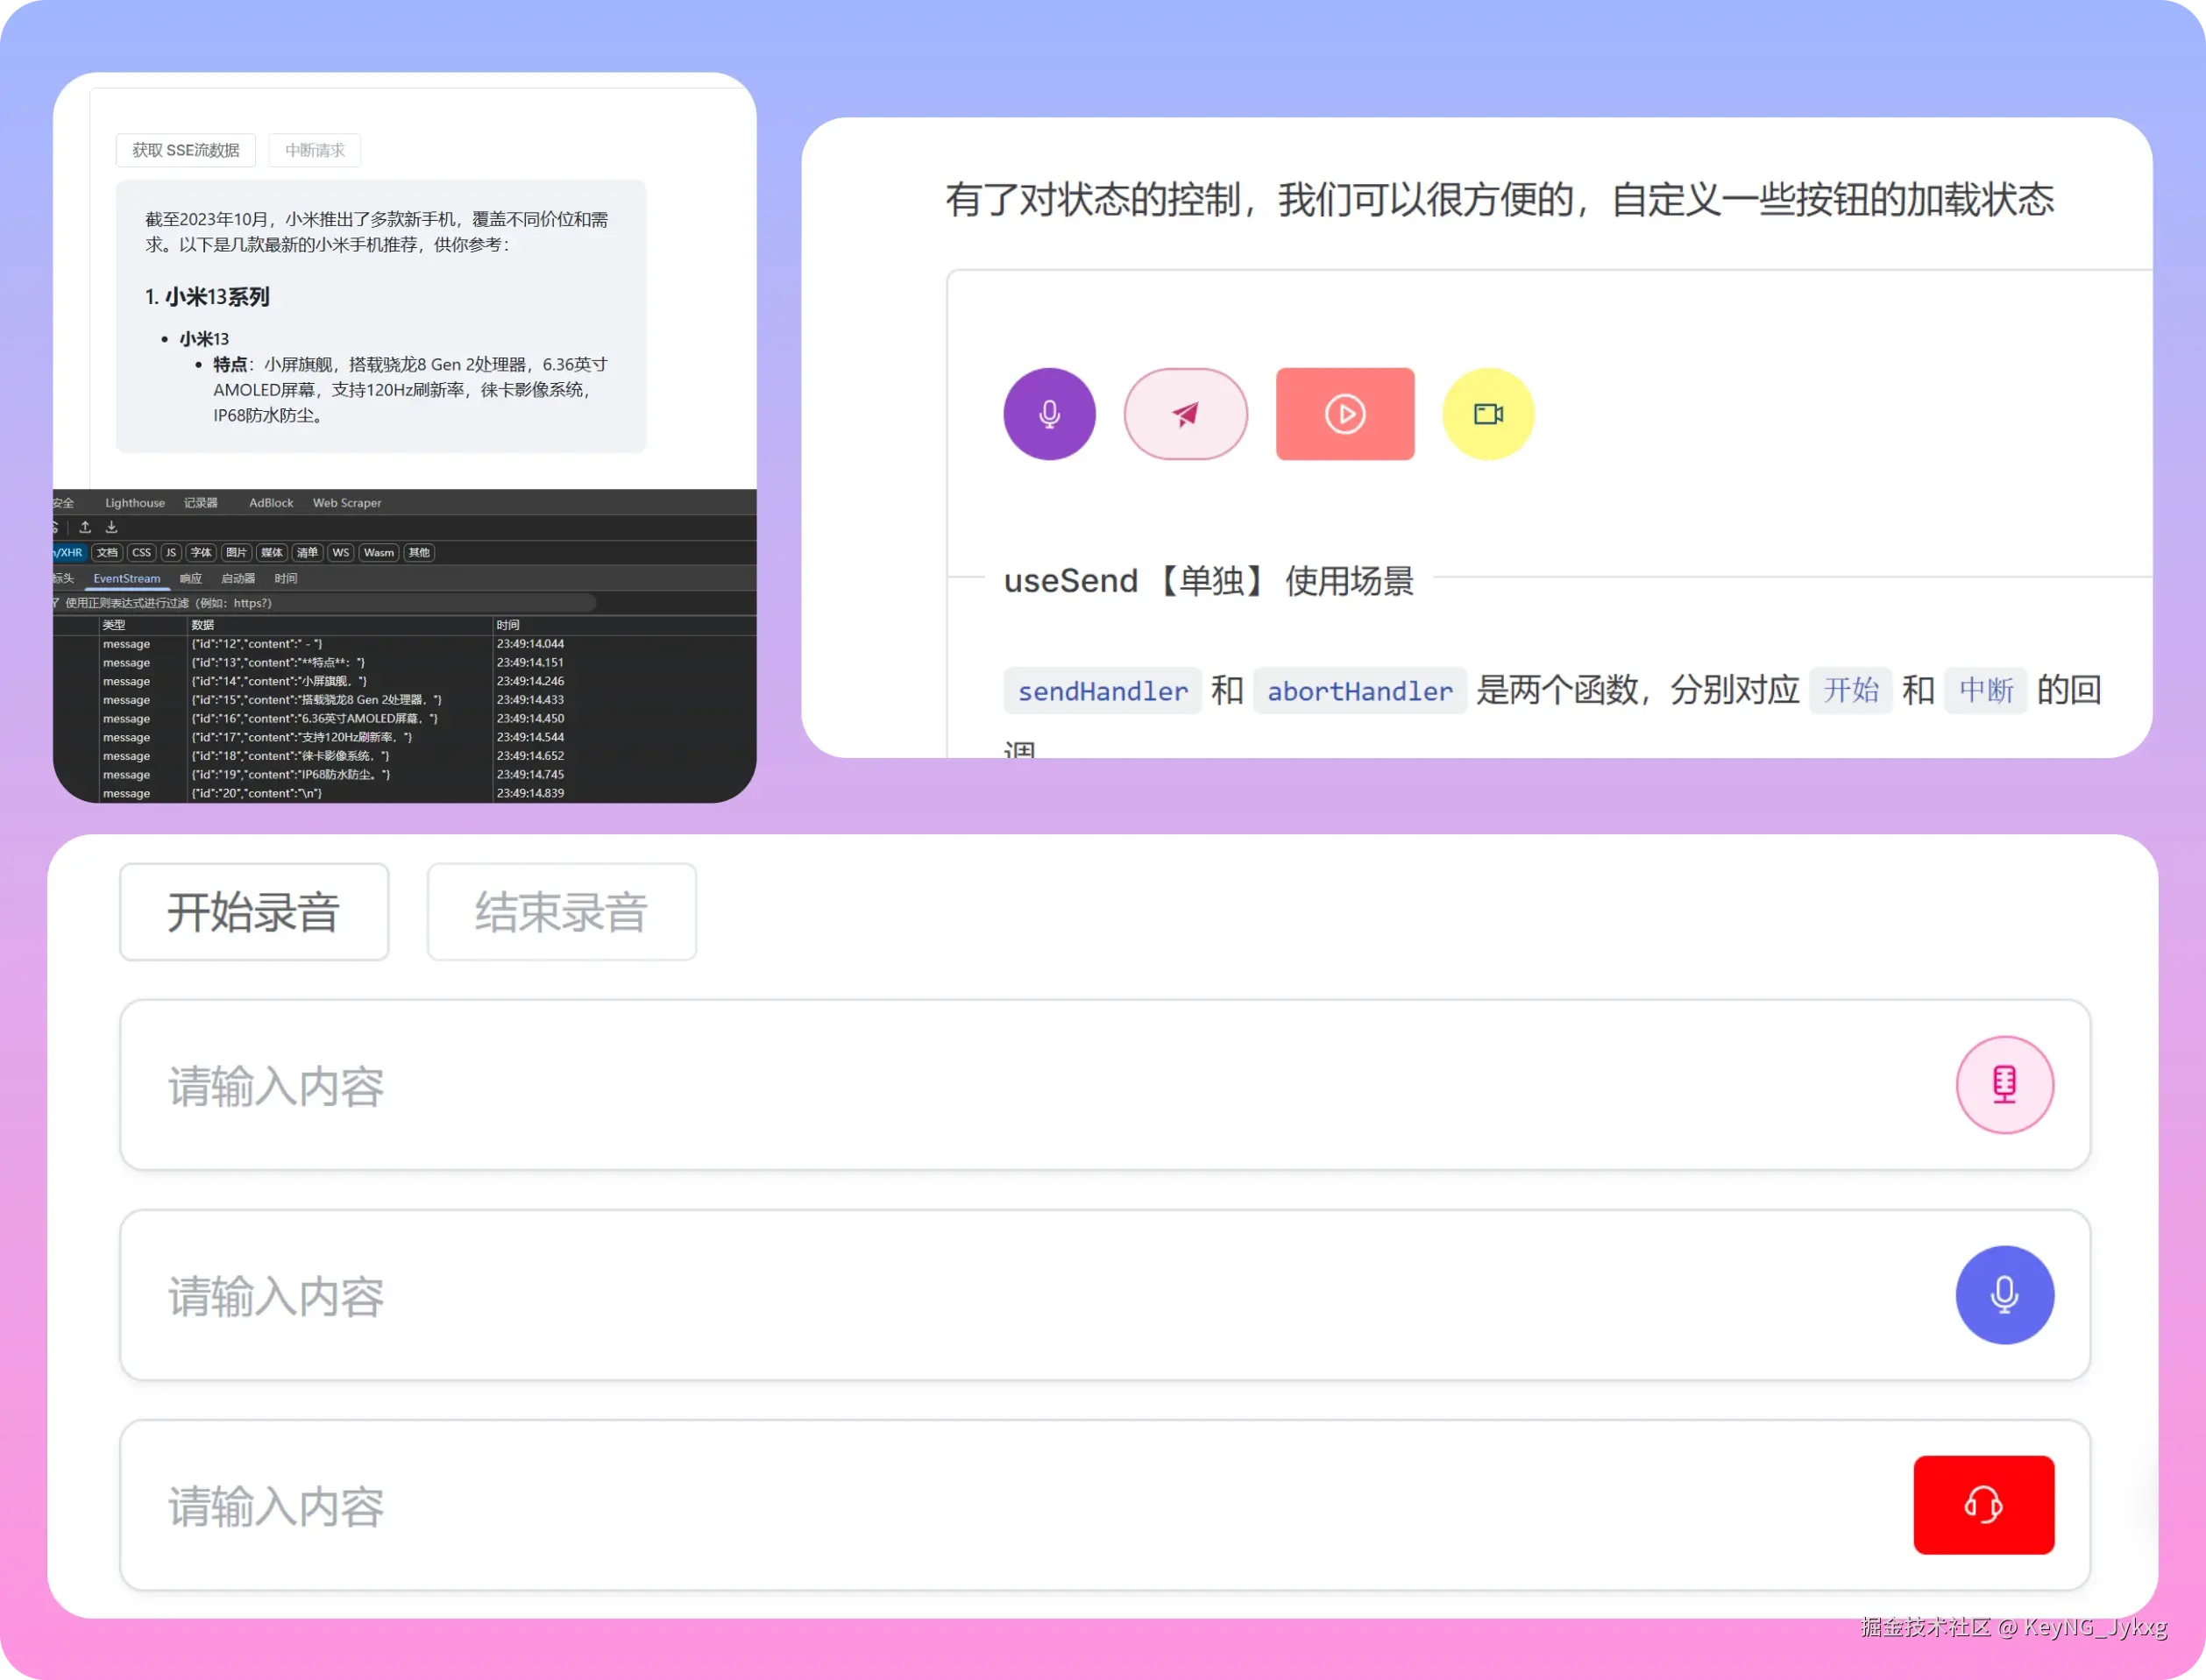Click the purple microphone recording icon
2206x1680 pixels.
tap(1049, 413)
